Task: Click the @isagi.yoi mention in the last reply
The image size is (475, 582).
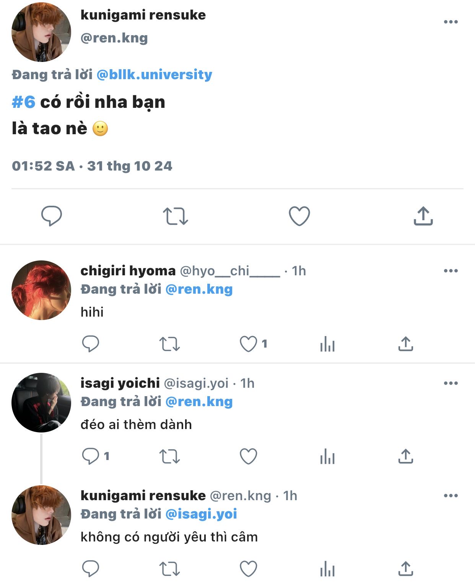Action: click(x=201, y=514)
